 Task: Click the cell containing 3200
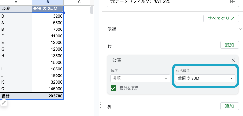pyautogui.click(x=48, y=16)
